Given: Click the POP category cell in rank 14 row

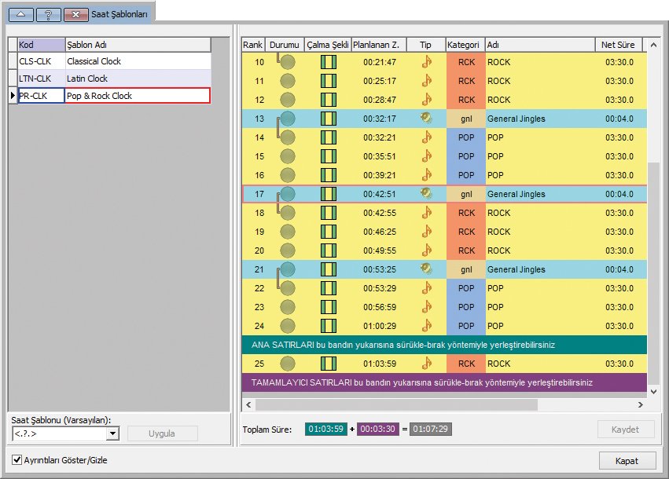Looking at the screenshot, I should pyautogui.click(x=466, y=137).
